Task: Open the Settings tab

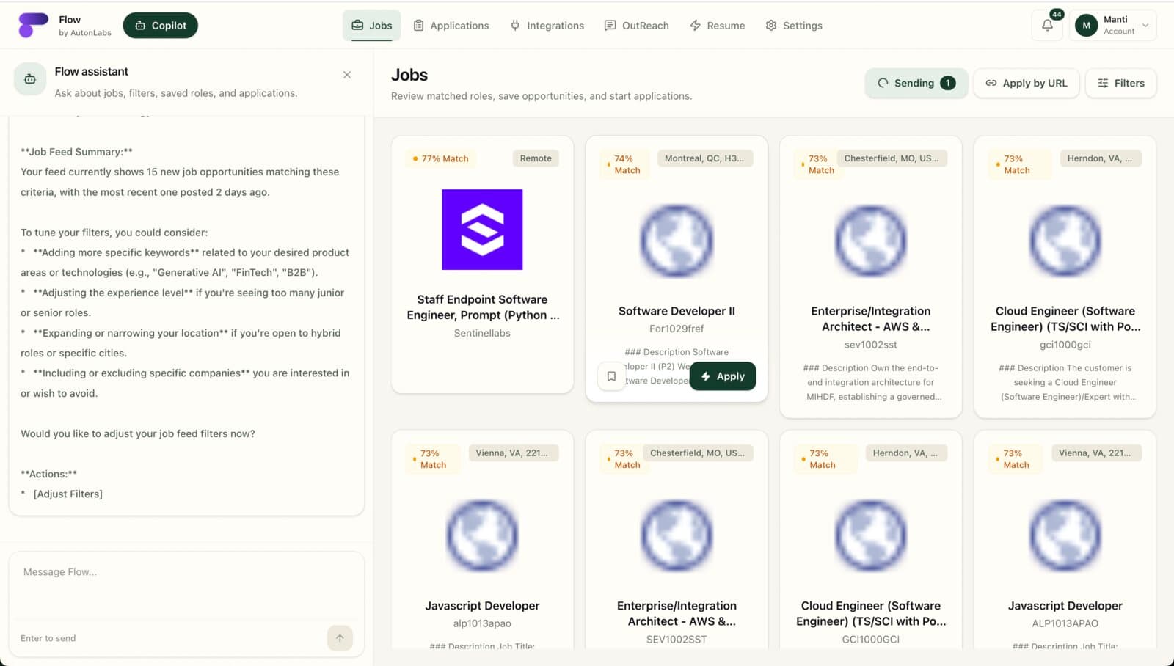Action: 793,25
